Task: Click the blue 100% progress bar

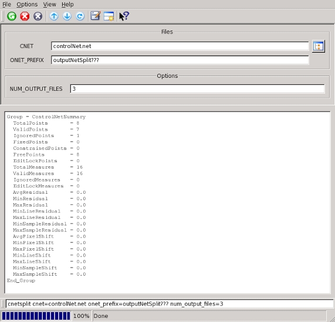Action: point(36,316)
